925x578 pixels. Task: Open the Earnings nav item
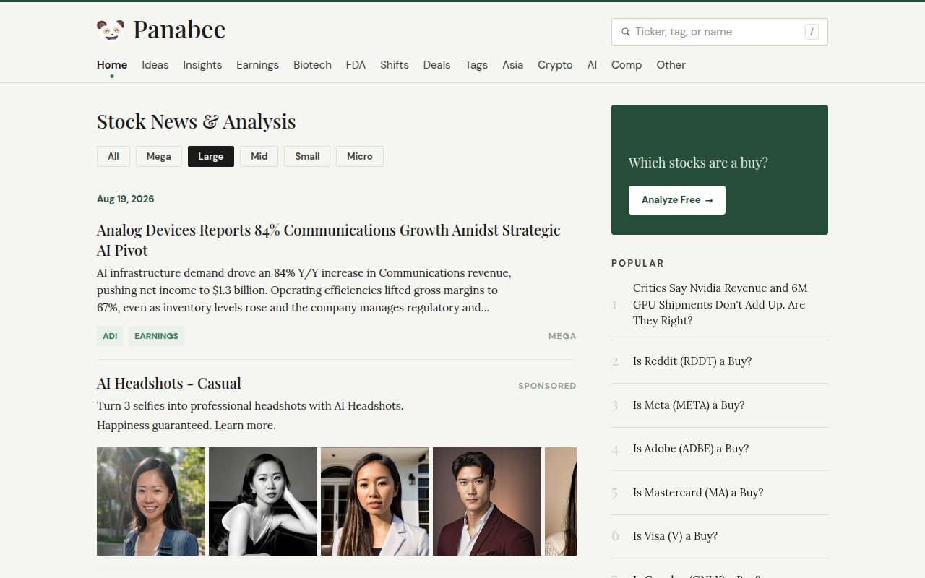pos(257,65)
